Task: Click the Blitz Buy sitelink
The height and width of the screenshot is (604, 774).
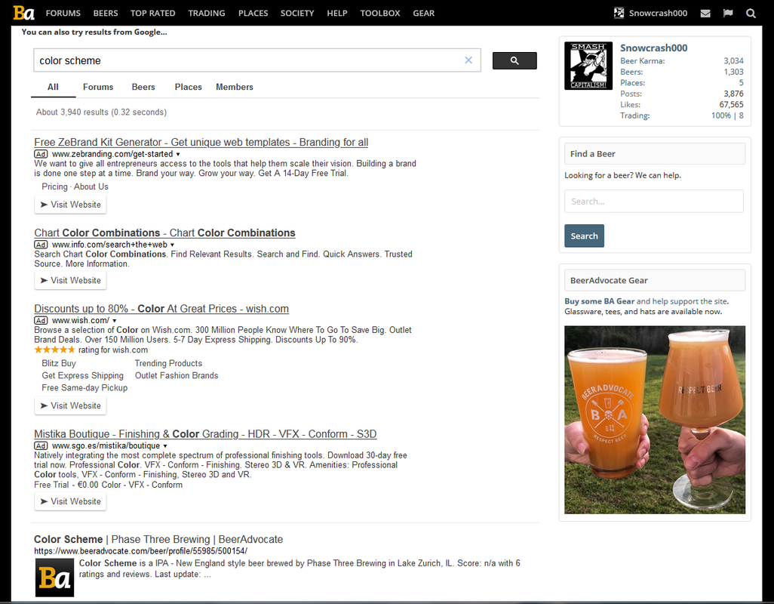Action: click(59, 363)
